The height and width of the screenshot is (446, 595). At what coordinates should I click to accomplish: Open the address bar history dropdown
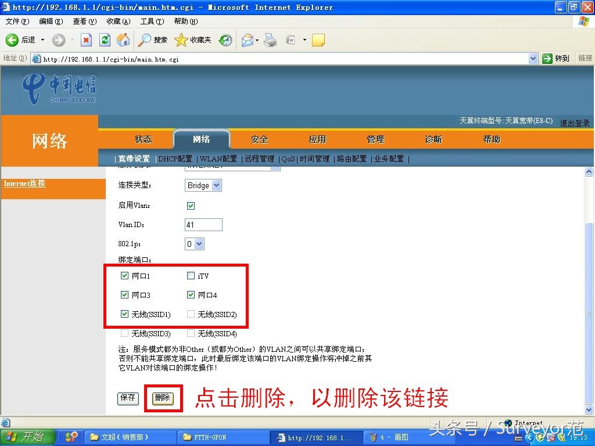[x=534, y=58]
